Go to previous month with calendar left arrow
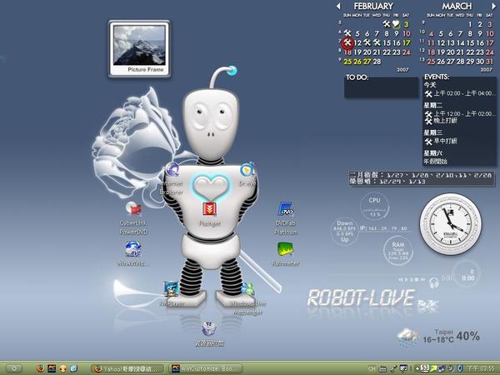 338,6
